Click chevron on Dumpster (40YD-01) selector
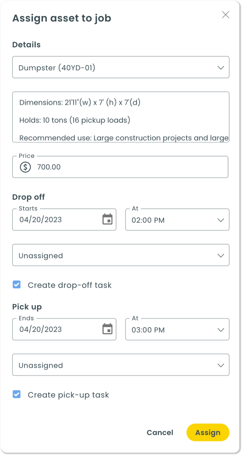The height and width of the screenshot is (455, 242). (x=221, y=68)
